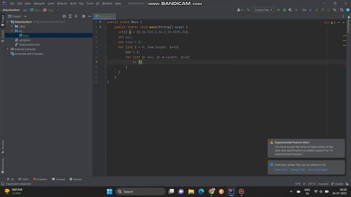Toggle Bookmarks tool window on left stripe
351x197 pixels.
point(3,166)
